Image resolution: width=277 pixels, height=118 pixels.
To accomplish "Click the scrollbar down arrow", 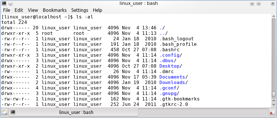I will 274,105.
